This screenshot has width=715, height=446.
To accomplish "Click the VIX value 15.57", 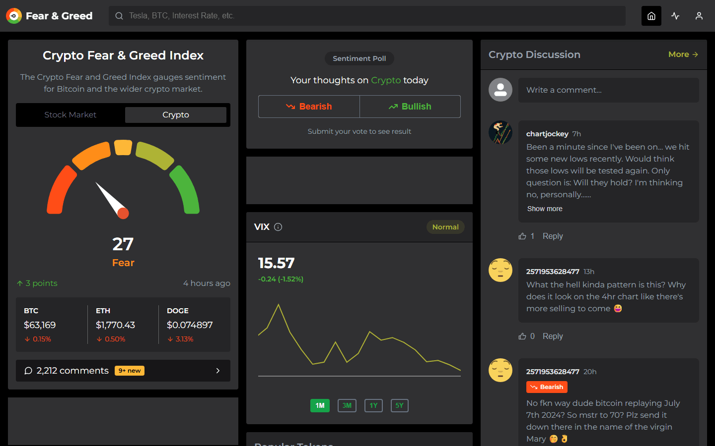I will click(276, 263).
